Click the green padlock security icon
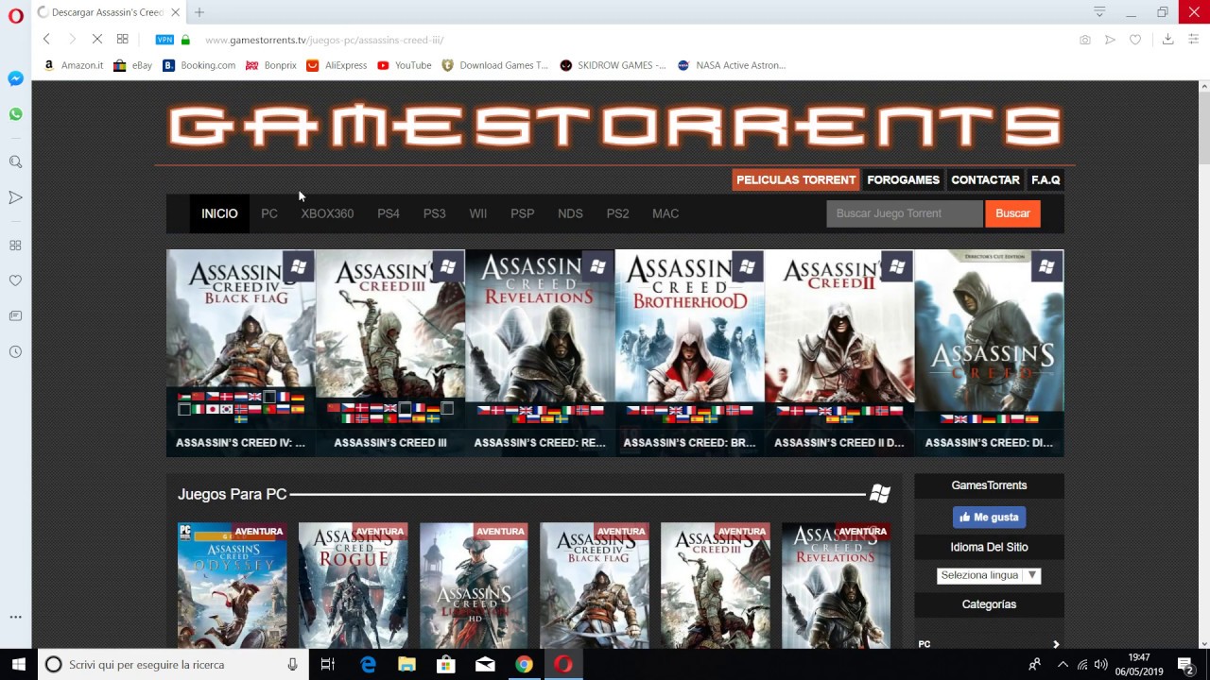This screenshot has height=680, width=1210. click(x=185, y=40)
